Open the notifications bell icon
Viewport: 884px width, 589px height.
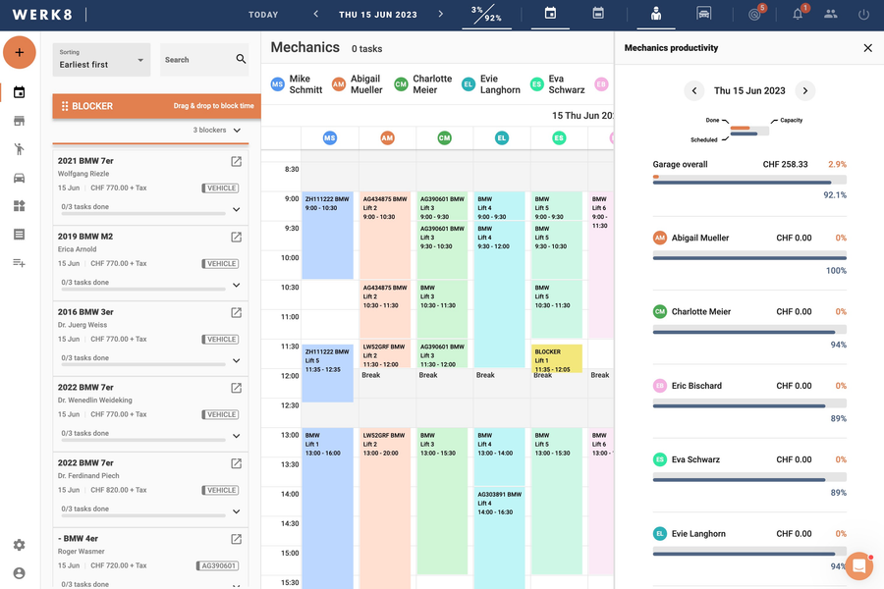(x=798, y=15)
